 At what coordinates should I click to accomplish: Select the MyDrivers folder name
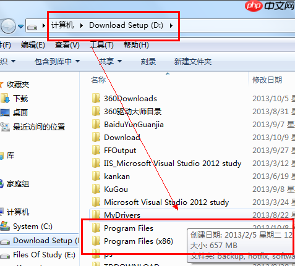point(122,215)
